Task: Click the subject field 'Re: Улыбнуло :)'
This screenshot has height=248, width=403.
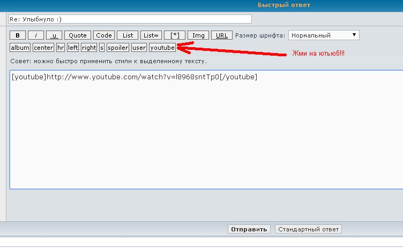Action: point(123,19)
